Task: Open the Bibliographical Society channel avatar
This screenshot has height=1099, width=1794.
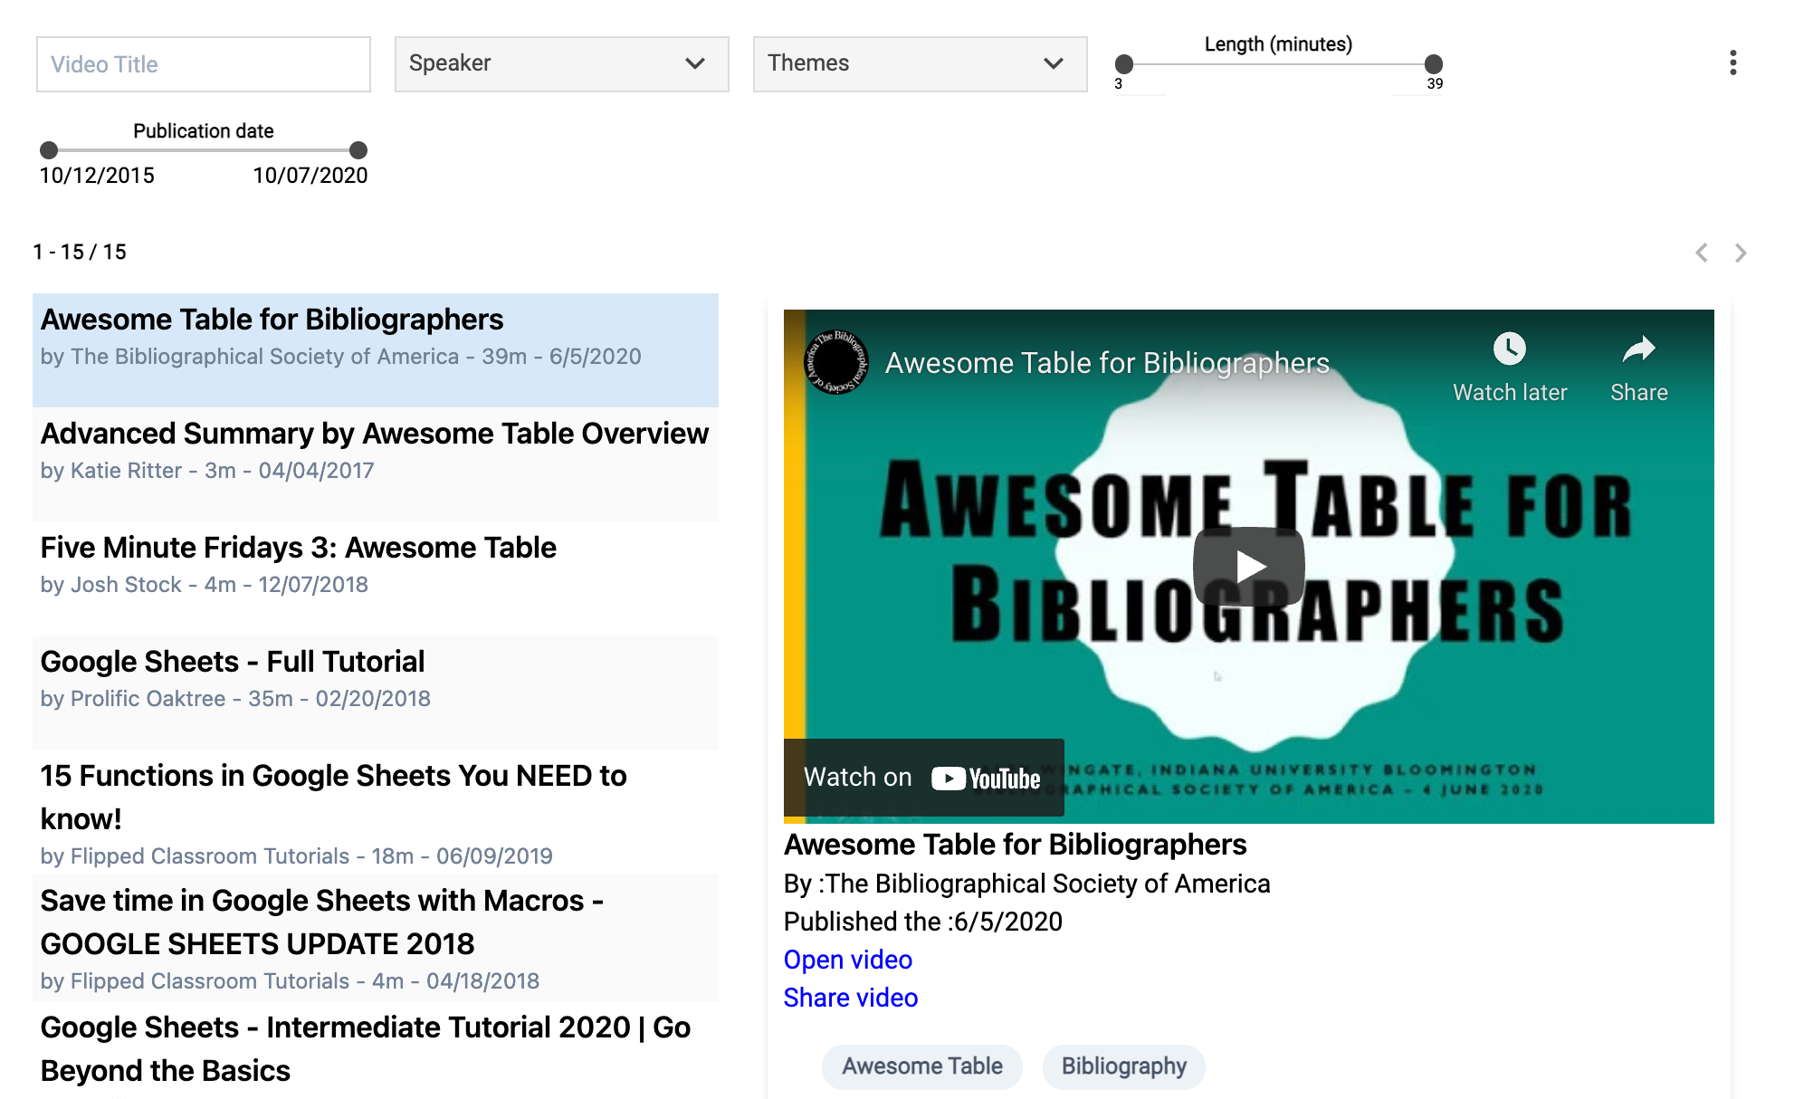Action: (836, 362)
